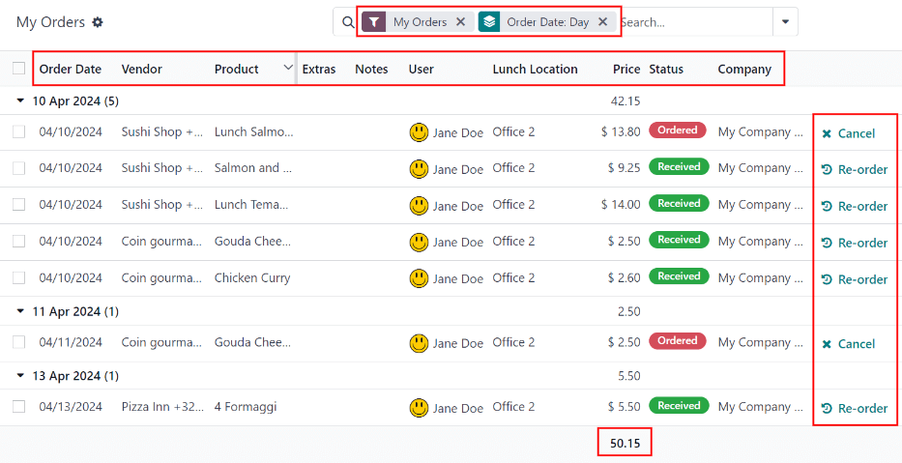
Task: Cancel the Lunch Salmon order
Action: 848,133
